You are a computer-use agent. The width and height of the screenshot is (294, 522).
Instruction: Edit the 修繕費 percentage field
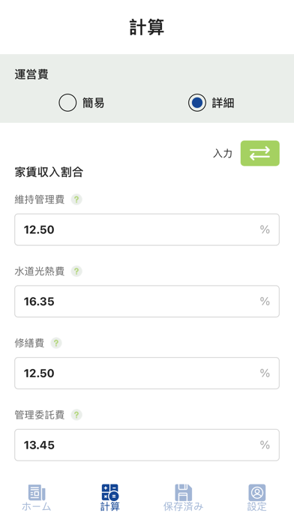(x=147, y=373)
